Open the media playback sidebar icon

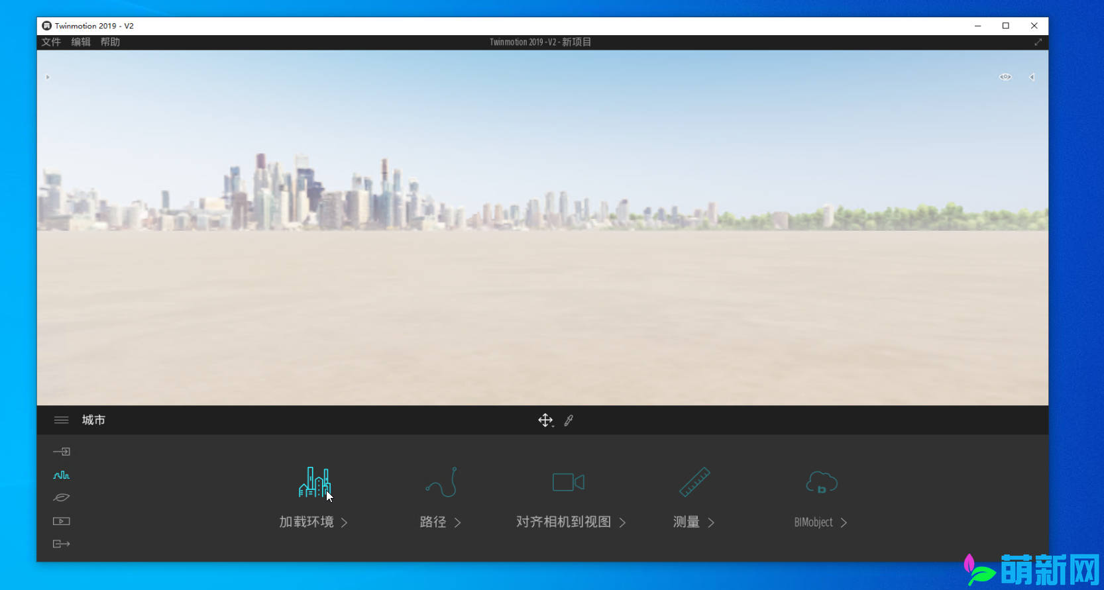62,521
